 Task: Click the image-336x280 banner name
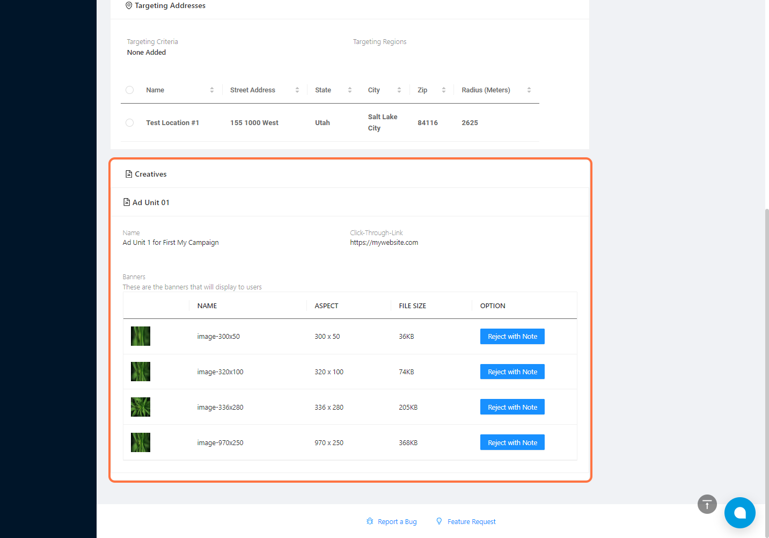220,408
